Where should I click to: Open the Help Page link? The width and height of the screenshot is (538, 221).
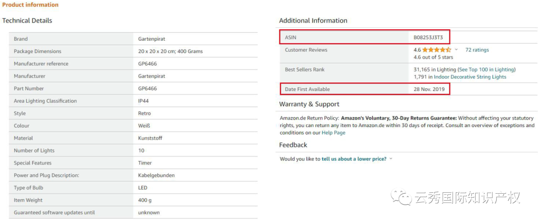point(333,133)
